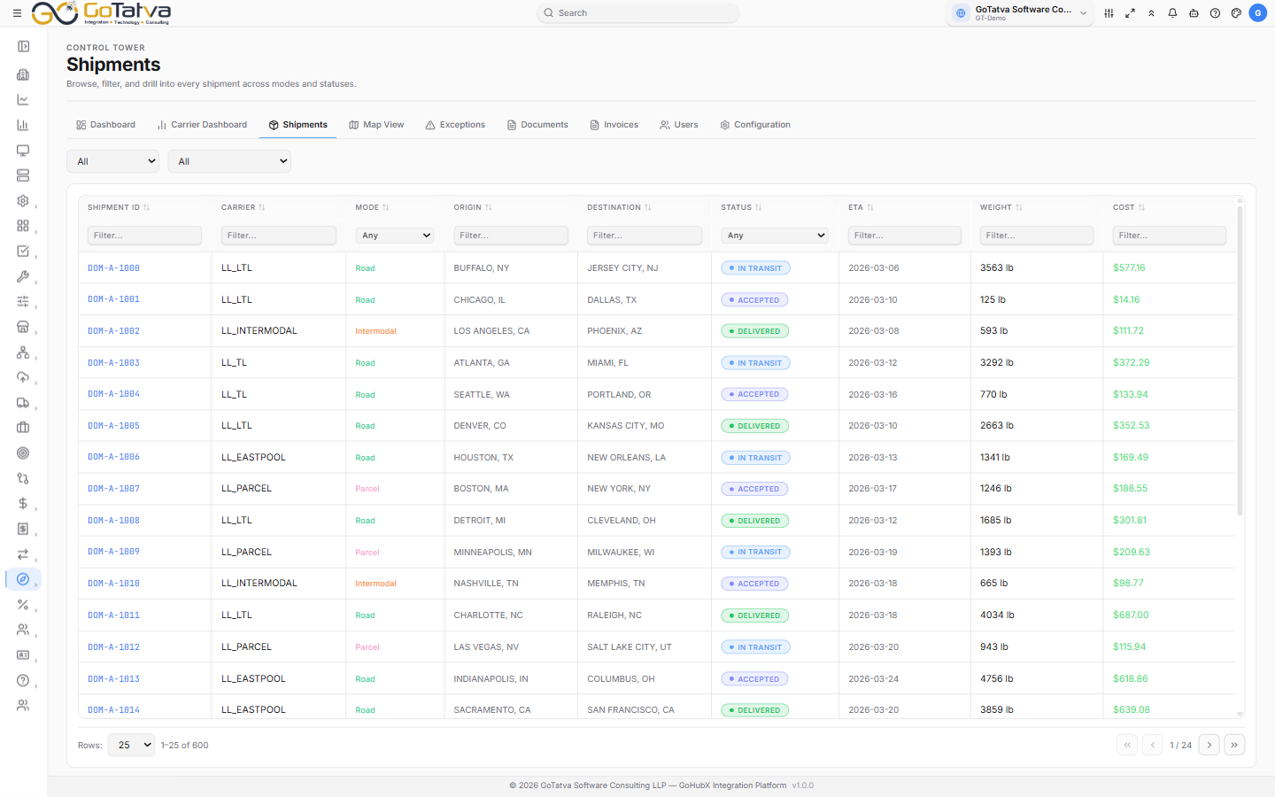The image size is (1275, 797).
Task: Switch to the Configuration tab
Action: 755,125
